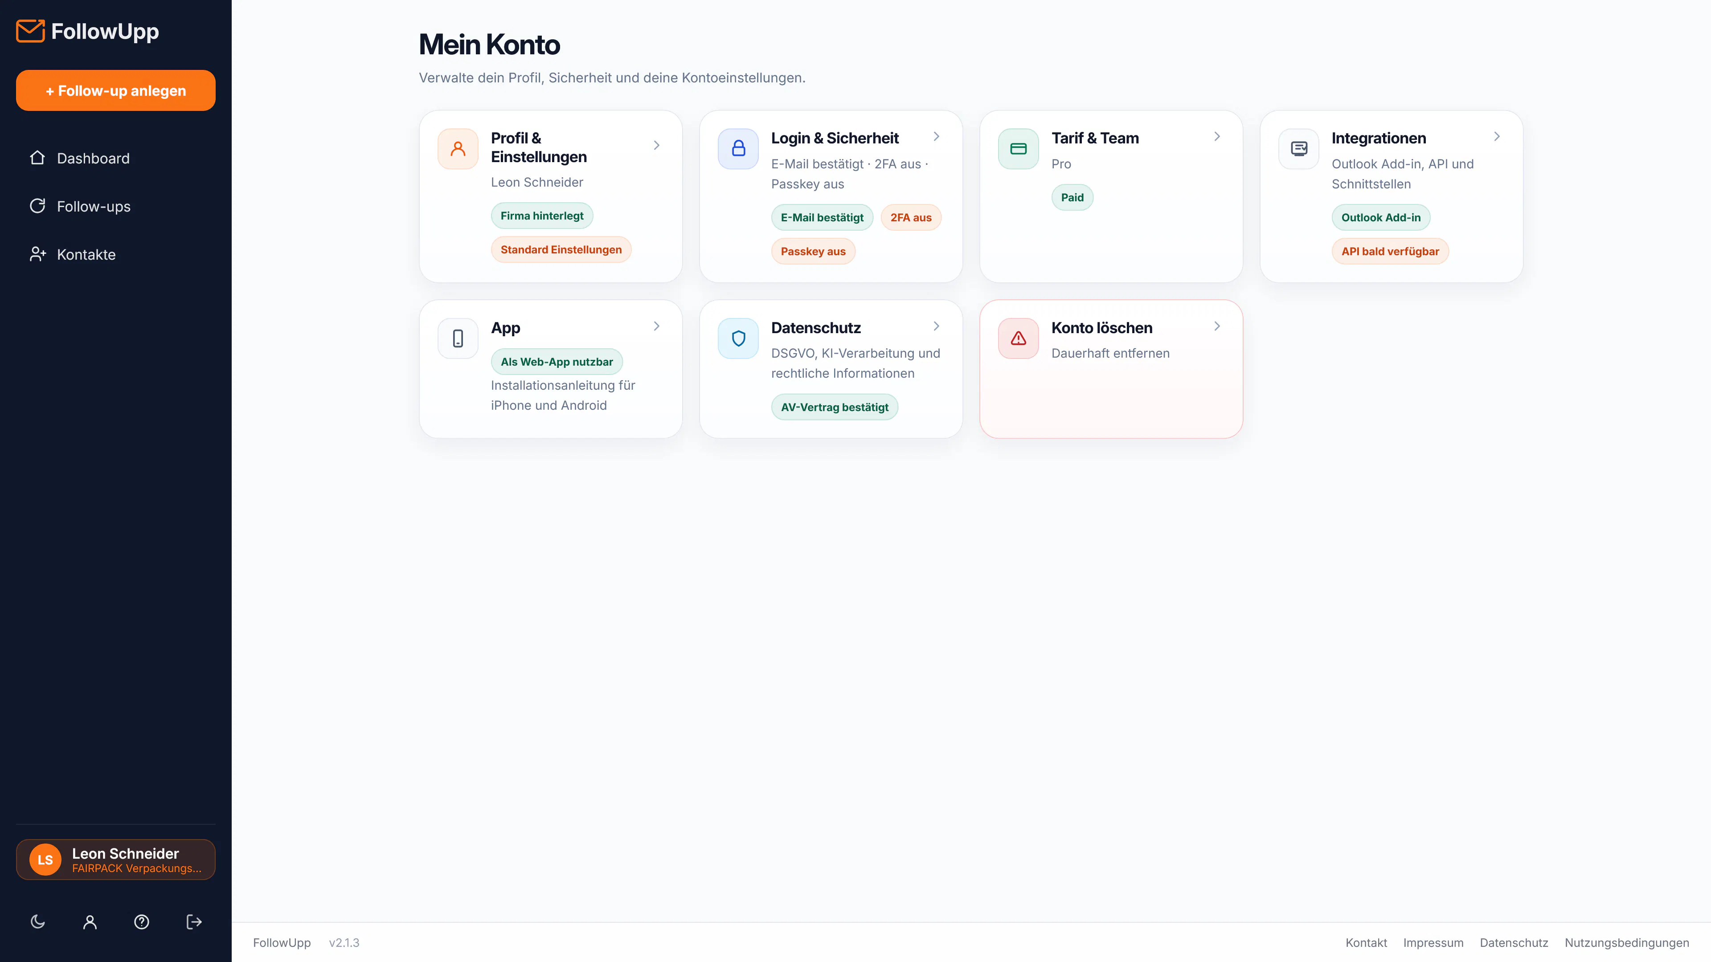Click the Paid badge
Viewport: 1711px width, 962px height.
coord(1072,197)
